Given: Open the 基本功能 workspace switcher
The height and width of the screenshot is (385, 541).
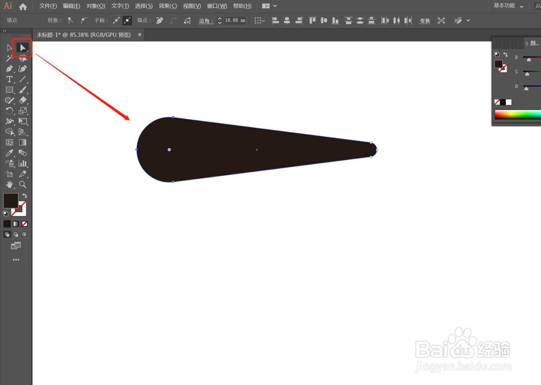Looking at the screenshot, I should coord(508,6).
